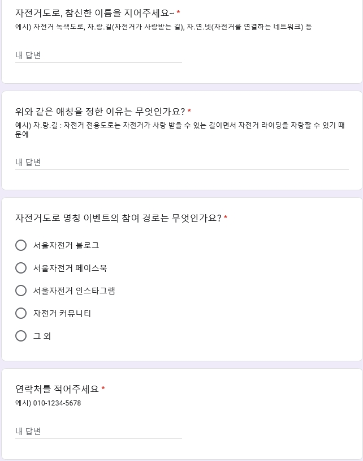Image resolution: width=363 pixels, height=461 pixels.
Task: Click the question title 위와 같은 애칭을 정한 이유는
Action: click(x=100, y=112)
